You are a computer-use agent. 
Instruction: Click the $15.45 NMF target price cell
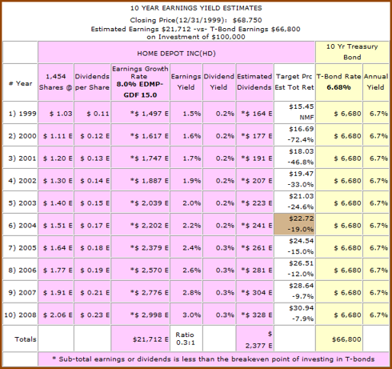pyautogui.click(x=294, y=112)
